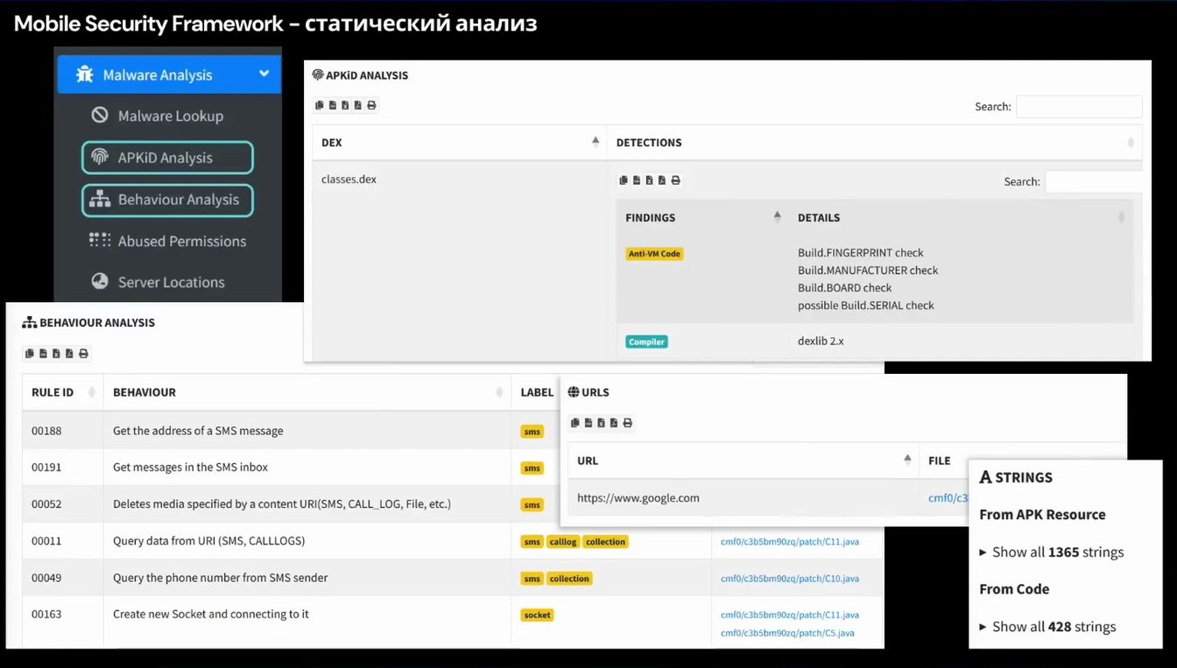Click the LABEL column header
Screen dimensions: 1177x668
pos(537,392)
